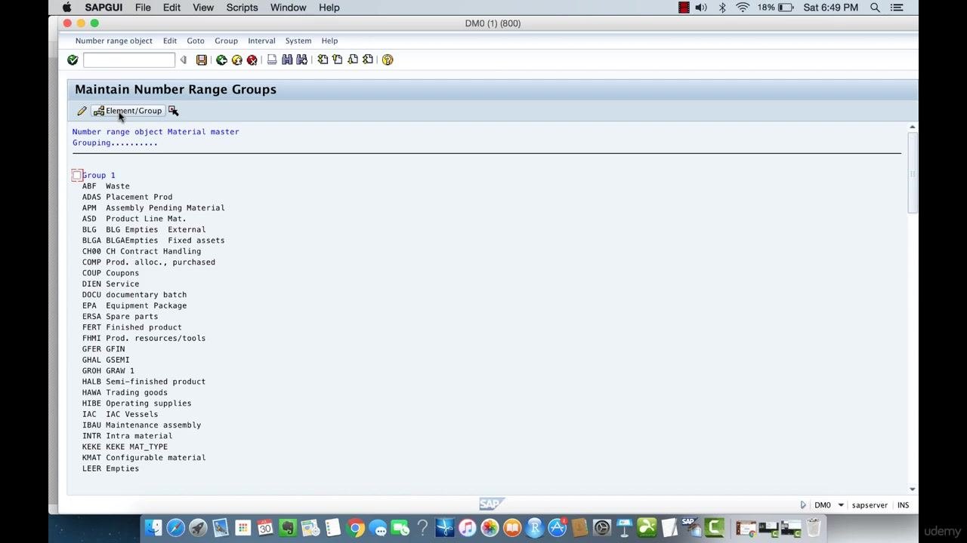Select the DIEN Service row
Viewport: 967px width, 543px height.
click(110, 284)
